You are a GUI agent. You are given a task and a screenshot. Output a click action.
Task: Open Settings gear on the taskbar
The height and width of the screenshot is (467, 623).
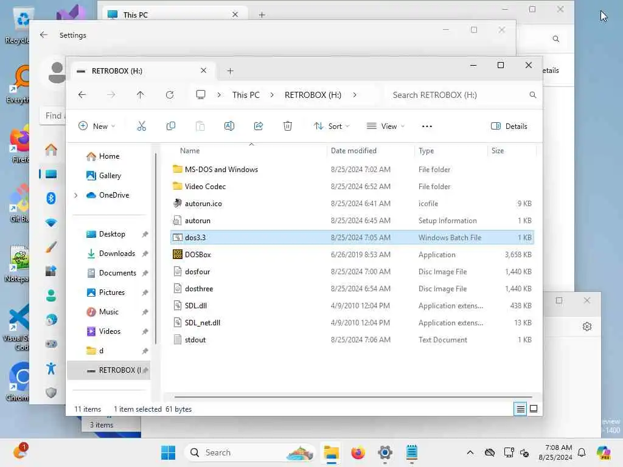point(385,452)
